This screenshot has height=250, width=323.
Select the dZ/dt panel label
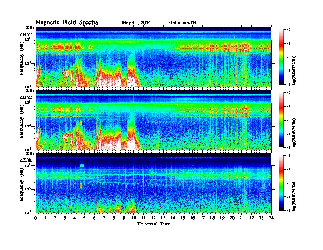(x=26, y=160)
